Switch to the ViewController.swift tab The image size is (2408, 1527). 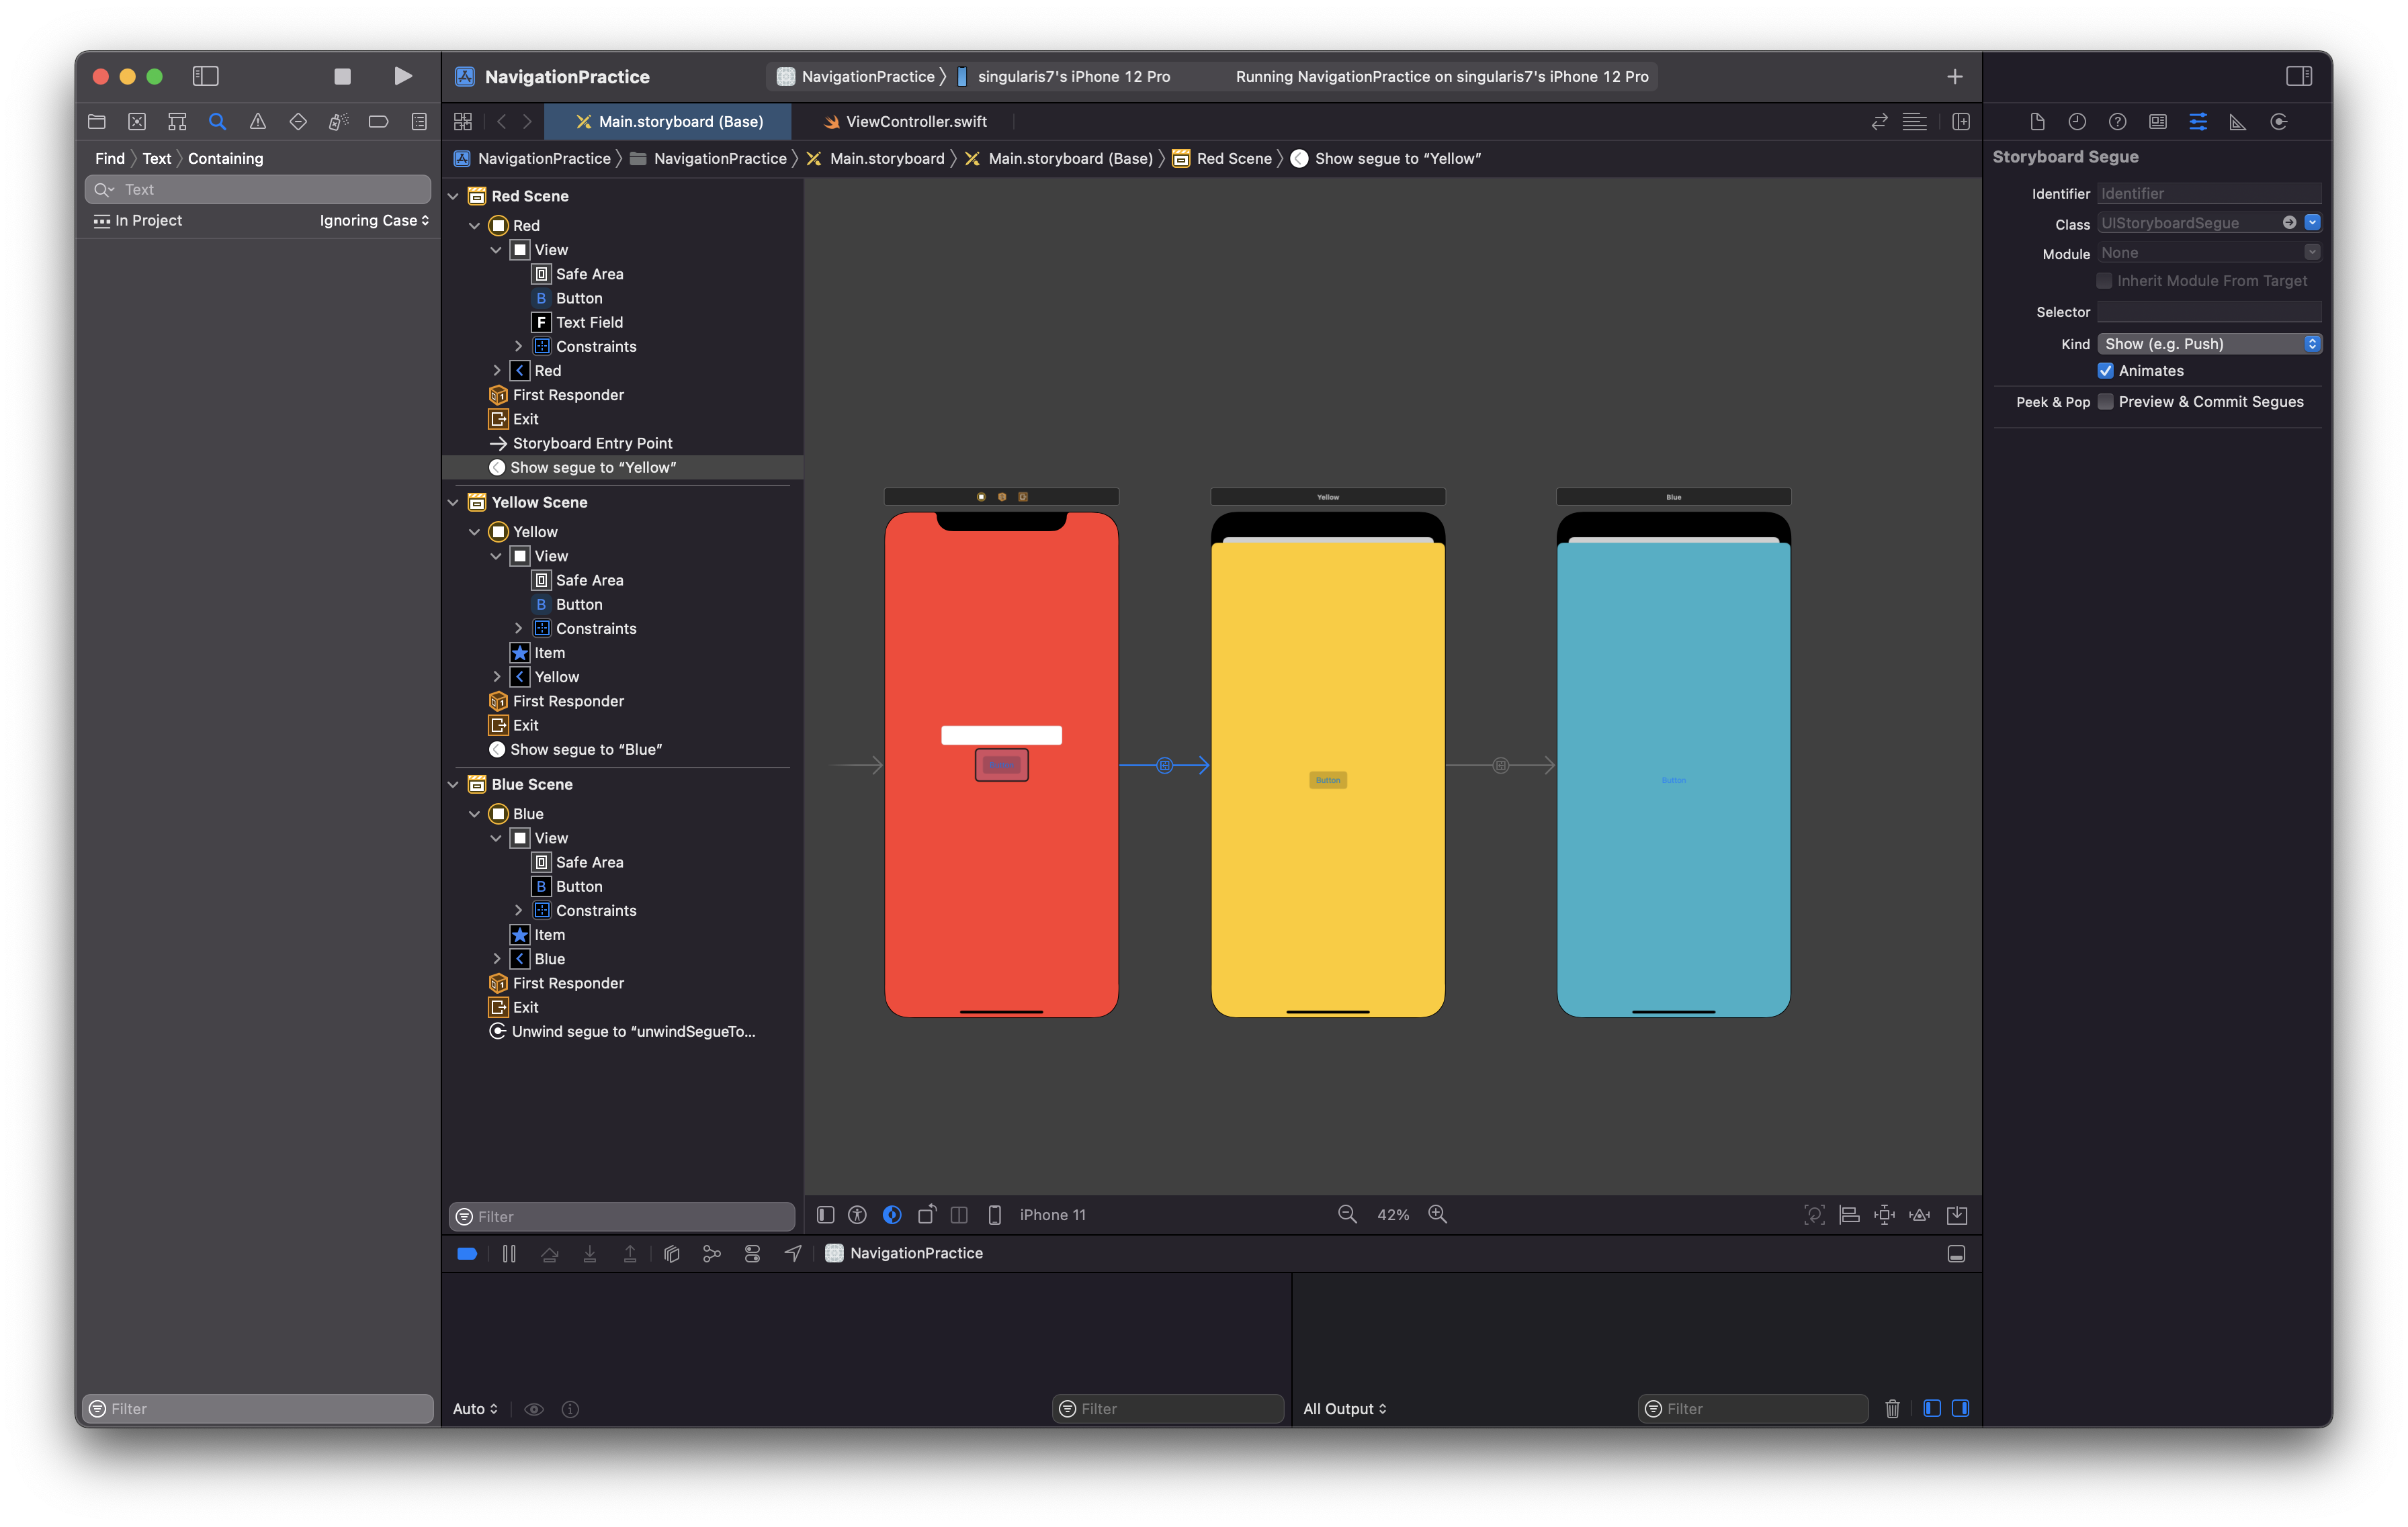tap(915, 122)
